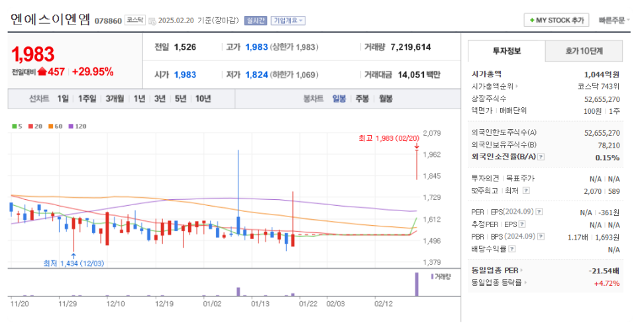640x329 pixels.
Task: Click the 시가총액순위 link arrow
Action: point(517,87)
